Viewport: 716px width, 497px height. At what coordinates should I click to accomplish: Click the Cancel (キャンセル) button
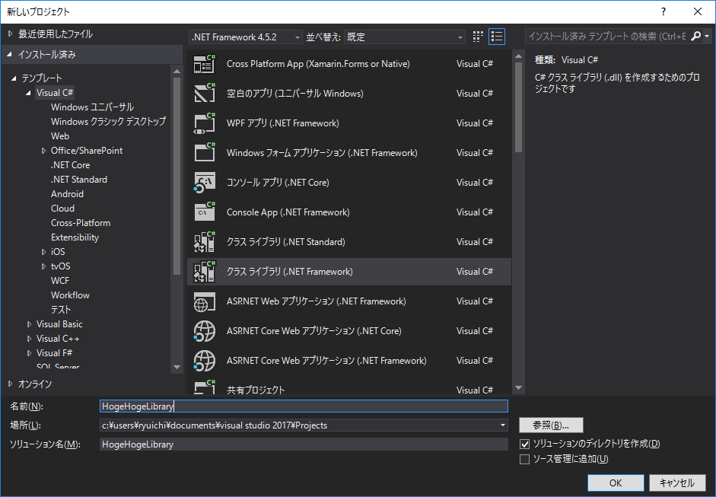pyautogui.click(x=676, y=483)
